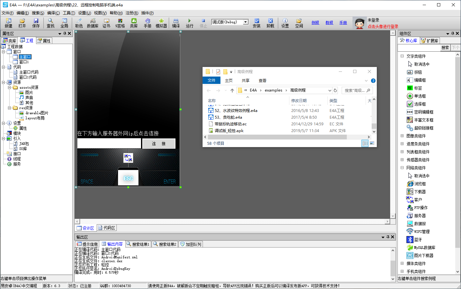
Task: Open the 取色 color picker tool
Action: click(79, 23)
